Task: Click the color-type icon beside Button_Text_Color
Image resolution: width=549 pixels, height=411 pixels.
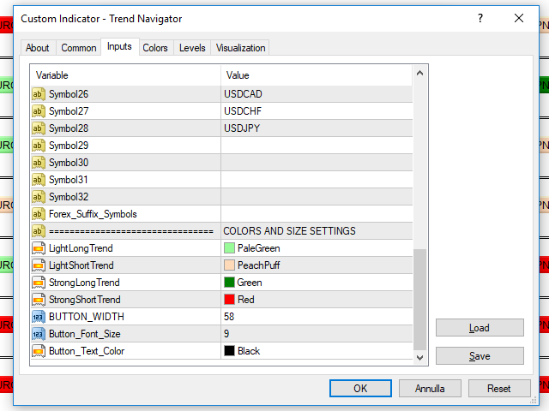Action: (39, 351)
